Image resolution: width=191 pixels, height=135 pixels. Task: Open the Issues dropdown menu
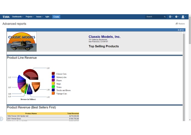point(39,17)
